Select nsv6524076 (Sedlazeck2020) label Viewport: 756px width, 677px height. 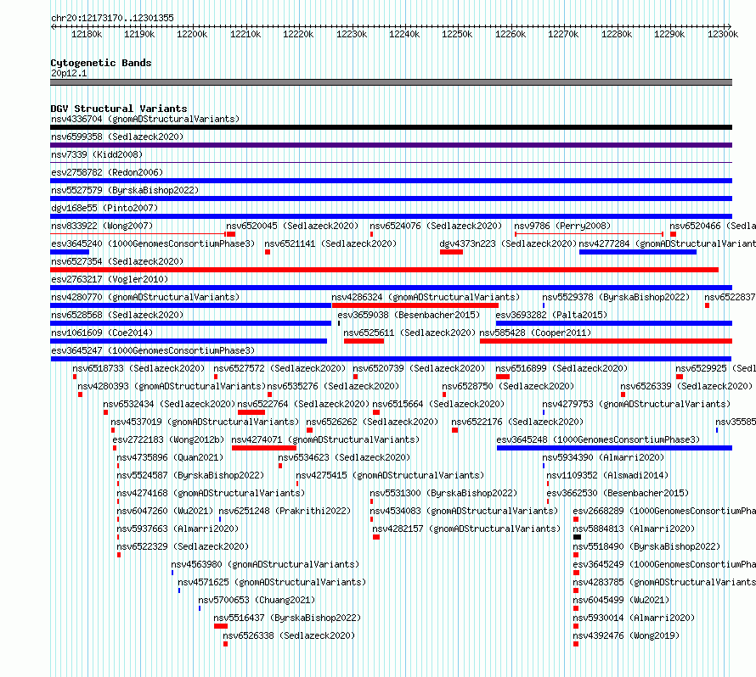pos(436,226)
